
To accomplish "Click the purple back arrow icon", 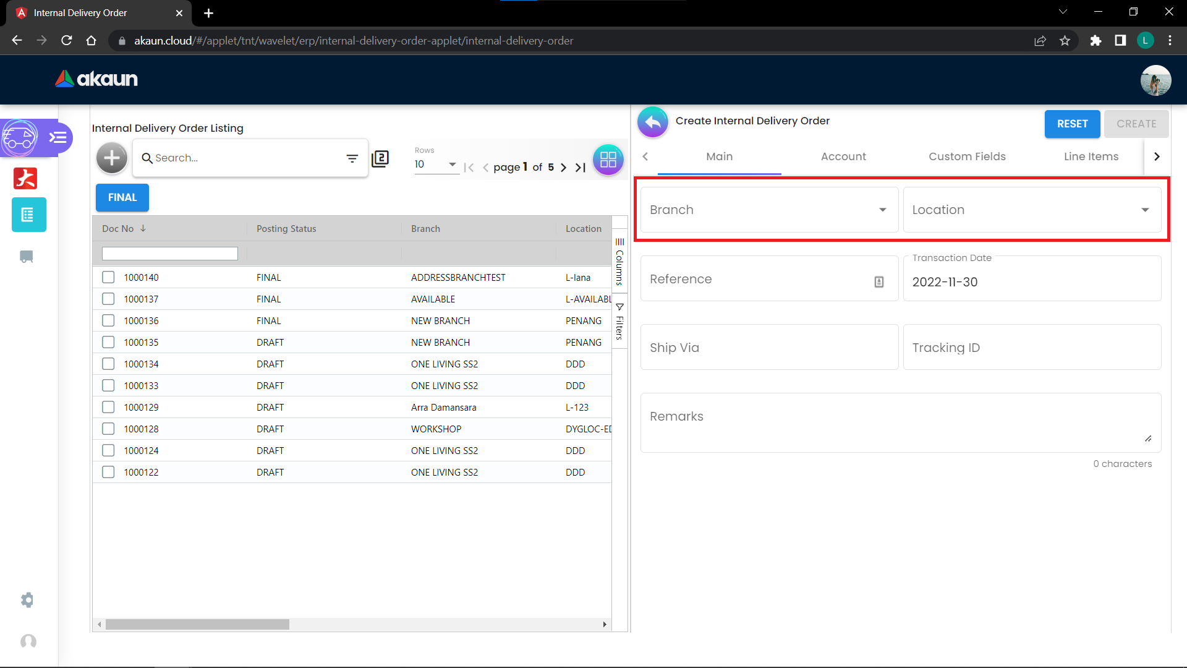I will click(x=653, y=122).
